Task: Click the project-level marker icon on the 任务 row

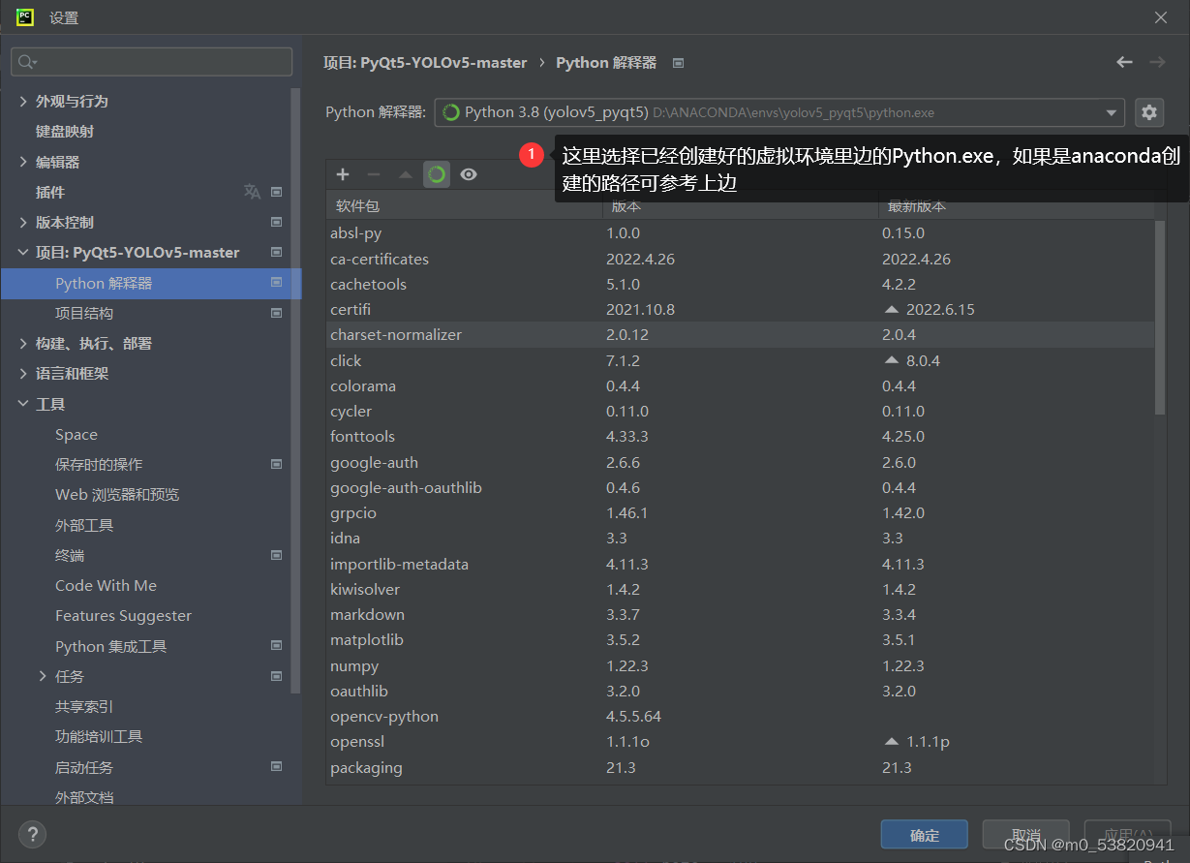Action: pyautogui.click(x=277, y=676)
